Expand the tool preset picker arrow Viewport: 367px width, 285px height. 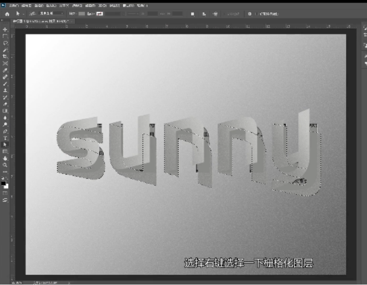pyautogui.click(x=23, y=14)
